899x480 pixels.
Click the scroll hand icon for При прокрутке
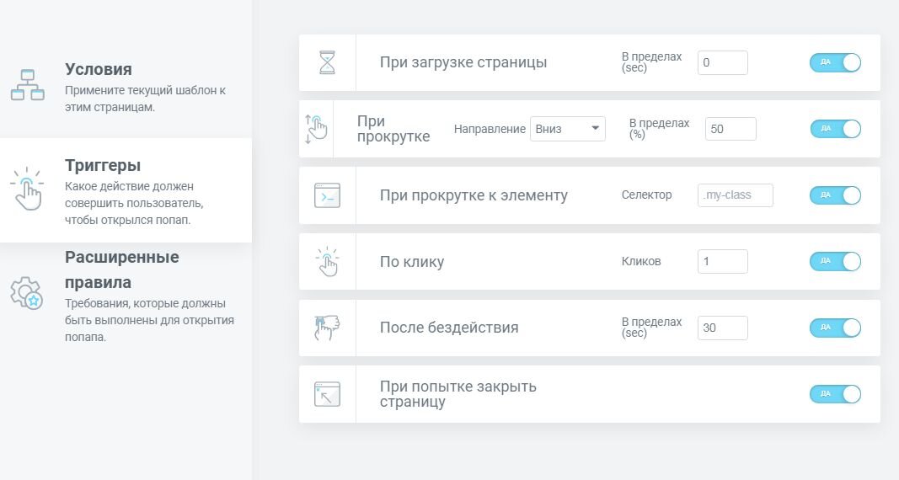(x=316, y=129)
